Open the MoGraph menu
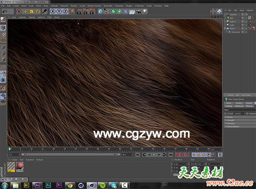The width and height of the screenshot is (256, 189). pyautogui.click(x=108, y=6)
